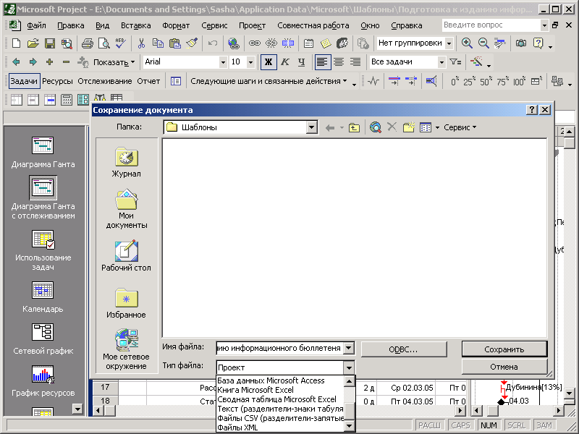
Task: Open the Имя файла dropdown arrow
Action: pos(349,348)
